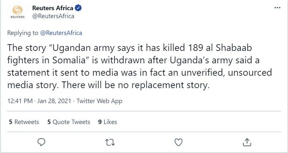Open the Reuters logo profile picture
The image size is (288, 153).
point(18,12)
